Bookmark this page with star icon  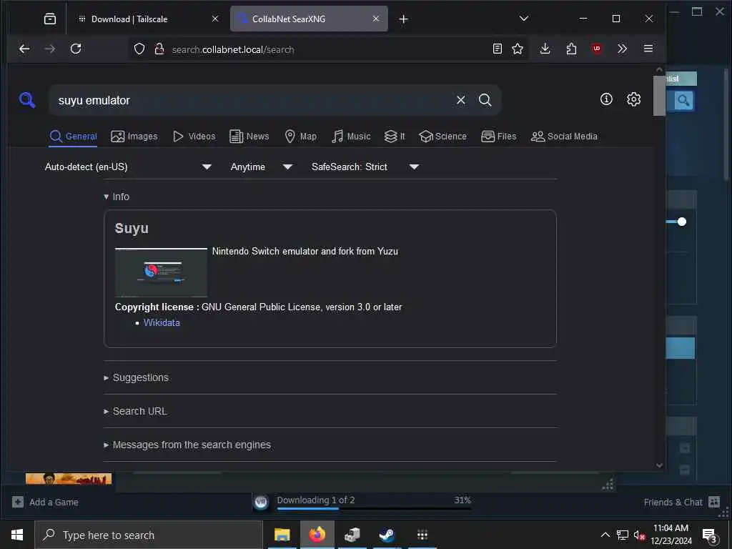click(x=518, y=49)
